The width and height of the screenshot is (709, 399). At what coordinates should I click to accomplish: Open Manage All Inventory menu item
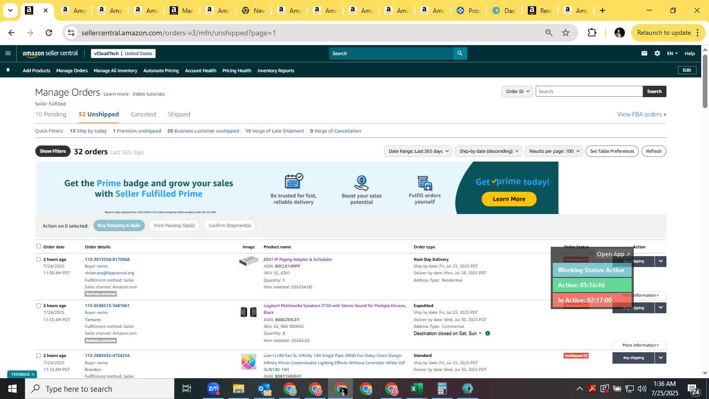point(115,71)
